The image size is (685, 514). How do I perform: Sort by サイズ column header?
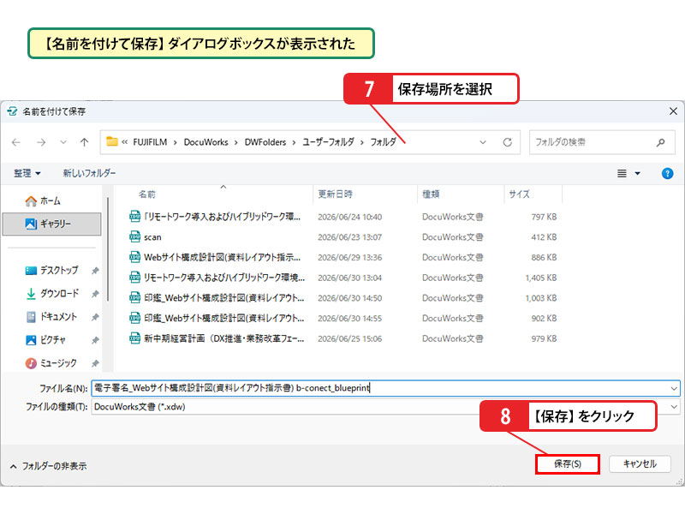[x=519, y=194]
